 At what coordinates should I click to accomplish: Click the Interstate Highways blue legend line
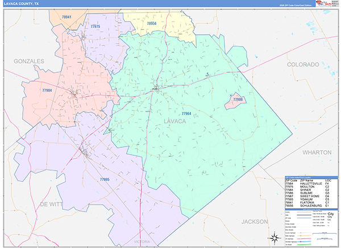(x=304, y=242)
